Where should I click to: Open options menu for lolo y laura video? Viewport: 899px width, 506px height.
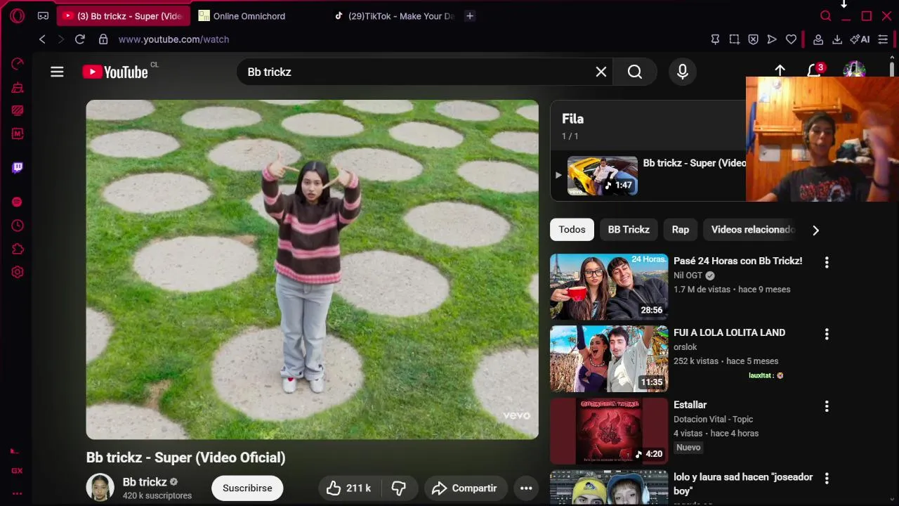coord(827,478)
